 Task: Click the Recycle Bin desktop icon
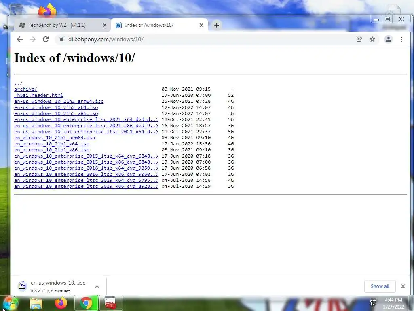pos(16,10)
